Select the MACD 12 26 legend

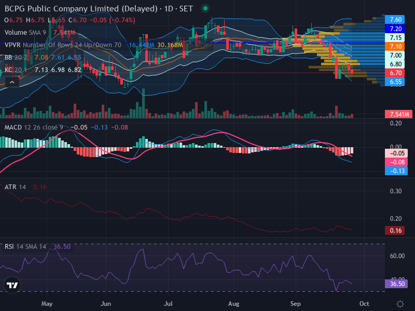click(x=34, y=128)
